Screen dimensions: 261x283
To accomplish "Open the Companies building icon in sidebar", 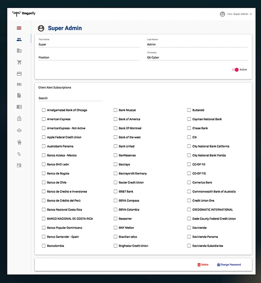I will tap(19, 51).
